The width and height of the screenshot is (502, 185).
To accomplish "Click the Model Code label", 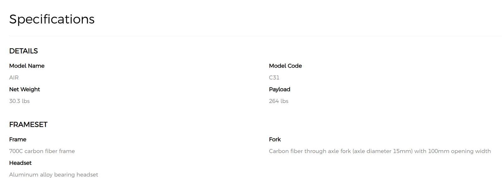I will click(x=285, y=66).
